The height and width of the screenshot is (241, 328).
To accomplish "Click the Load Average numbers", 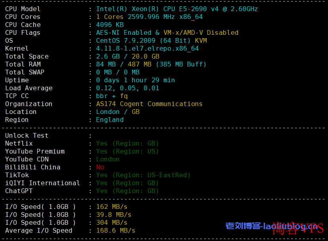I will point(128,88).
